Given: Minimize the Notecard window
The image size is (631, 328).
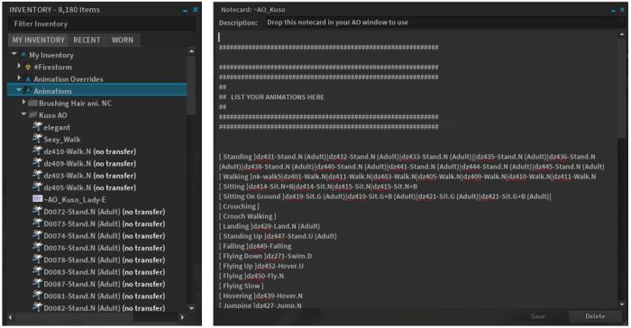Looking at the screenshot, I should click(613, 10).
